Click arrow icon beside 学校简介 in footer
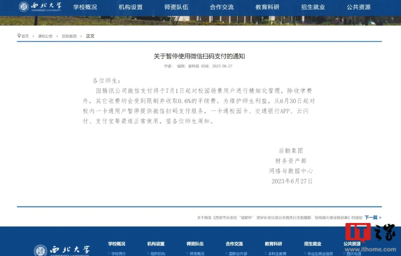Viewport: 401px width, 256px height. pyautogui.click(x=109, y=254)
